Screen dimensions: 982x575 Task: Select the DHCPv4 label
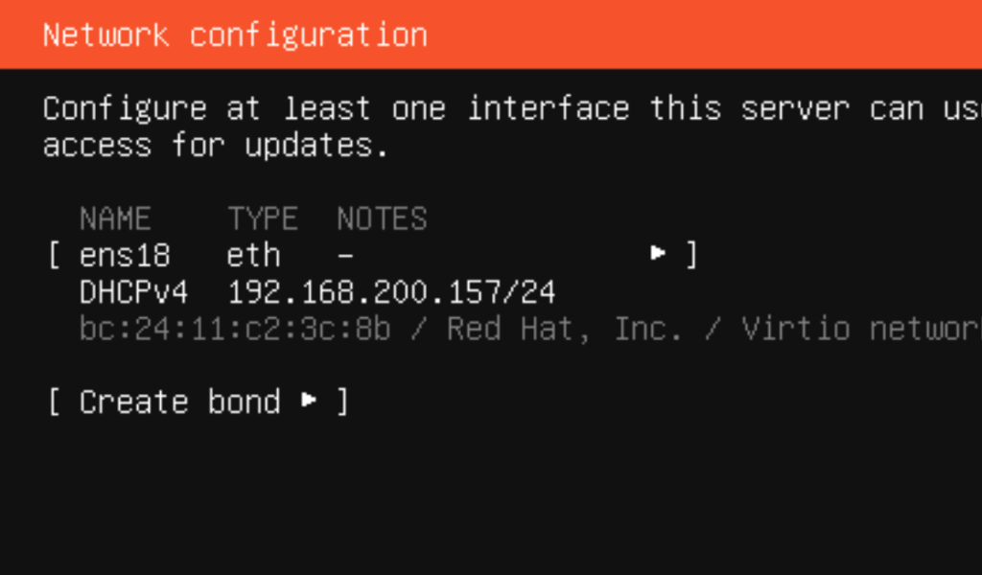click(133, 292)
